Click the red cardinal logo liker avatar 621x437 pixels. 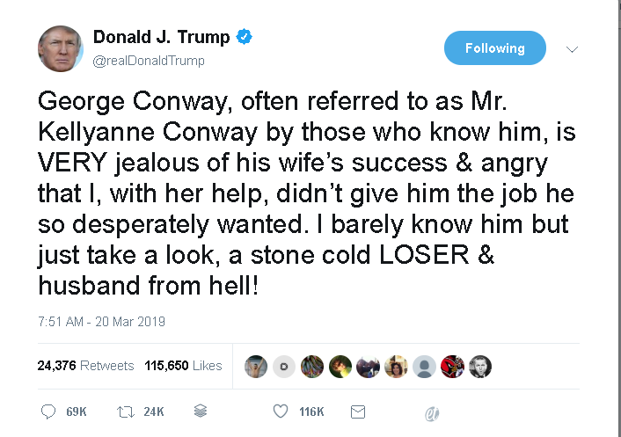click(453, 367)
